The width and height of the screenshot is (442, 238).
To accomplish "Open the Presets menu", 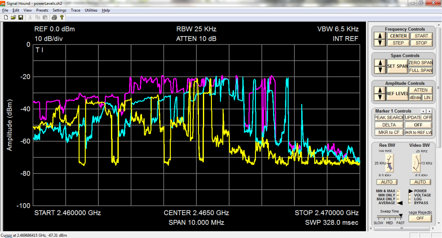I will tap(42, 10).
